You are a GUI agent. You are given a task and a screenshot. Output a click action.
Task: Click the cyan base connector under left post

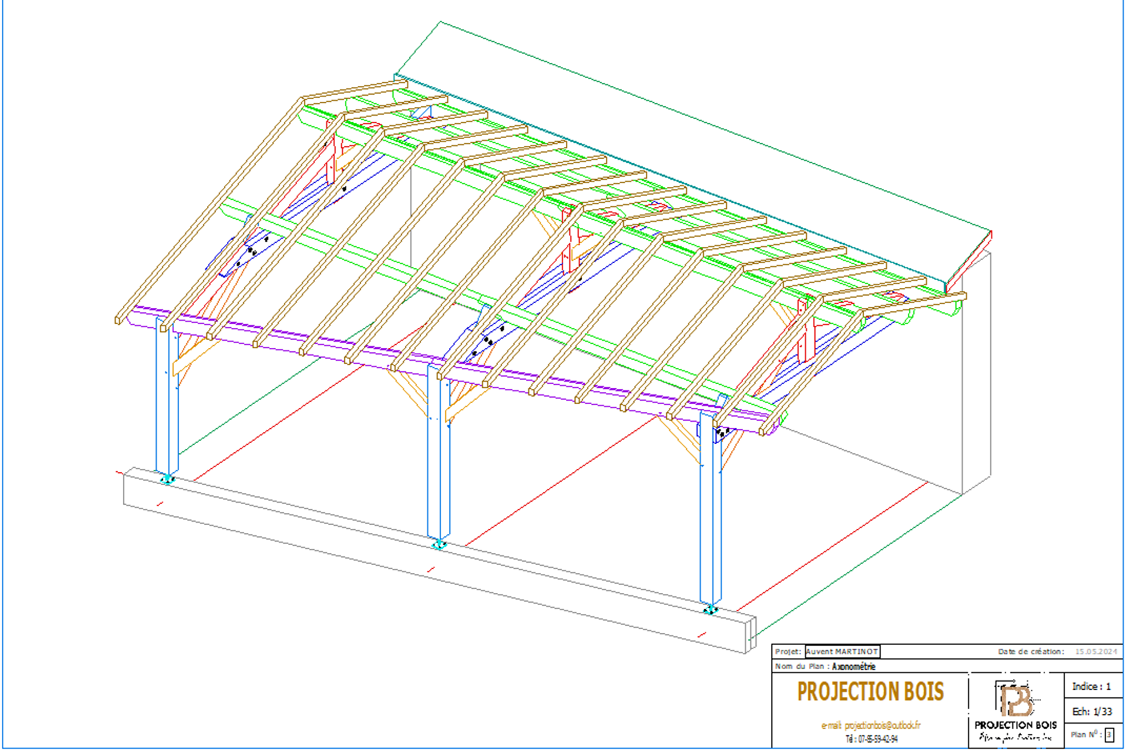coord(167,479)
